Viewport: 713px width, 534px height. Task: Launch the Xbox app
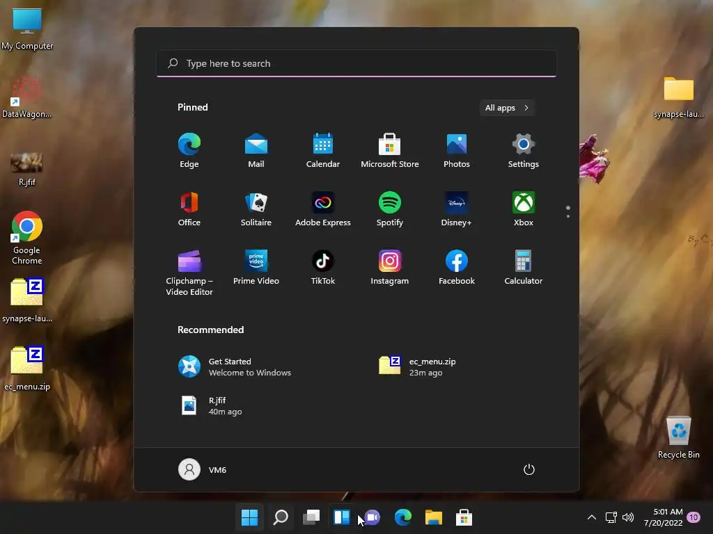pyautogui.click(x=524, y=209)
